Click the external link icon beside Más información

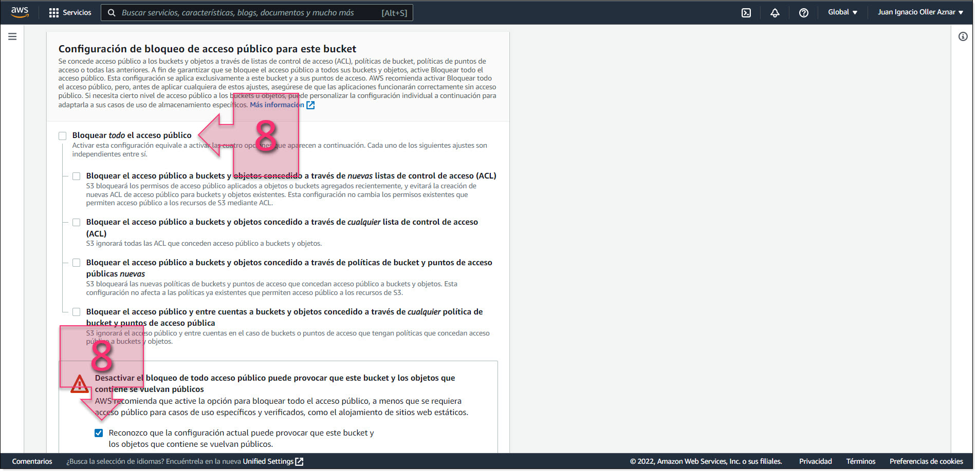310,105
